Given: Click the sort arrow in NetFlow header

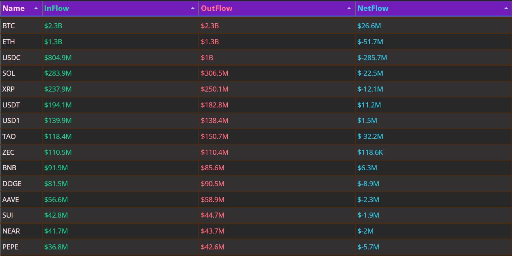Looking at the screenshot, I should click(506, 9).
